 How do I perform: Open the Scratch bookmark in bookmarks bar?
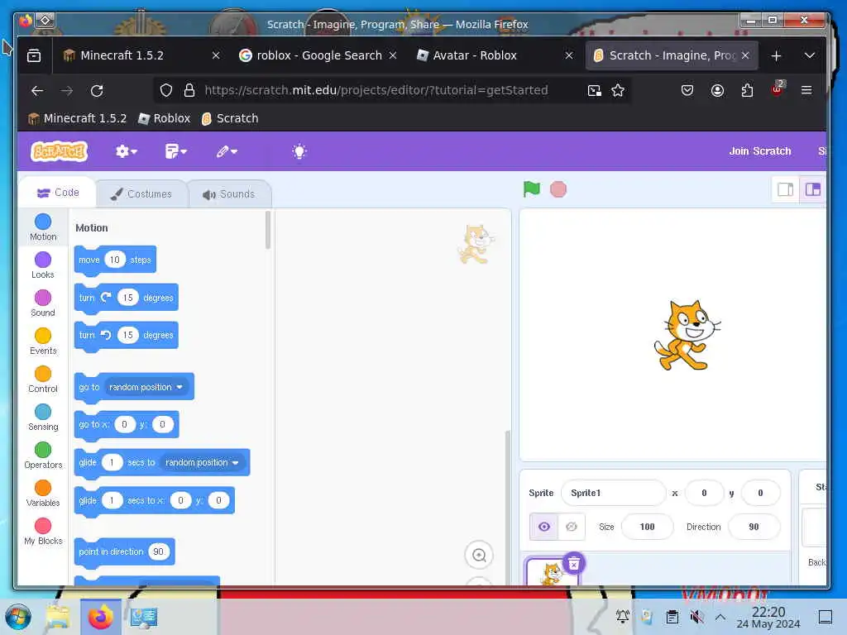point(230,118)
